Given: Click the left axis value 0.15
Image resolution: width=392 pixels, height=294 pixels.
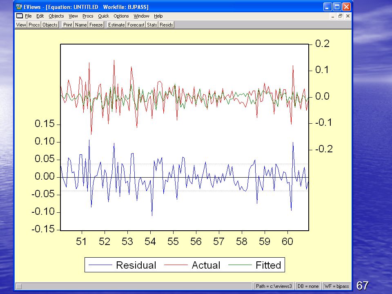Looking at the screenshot, I should click(45, 123).
